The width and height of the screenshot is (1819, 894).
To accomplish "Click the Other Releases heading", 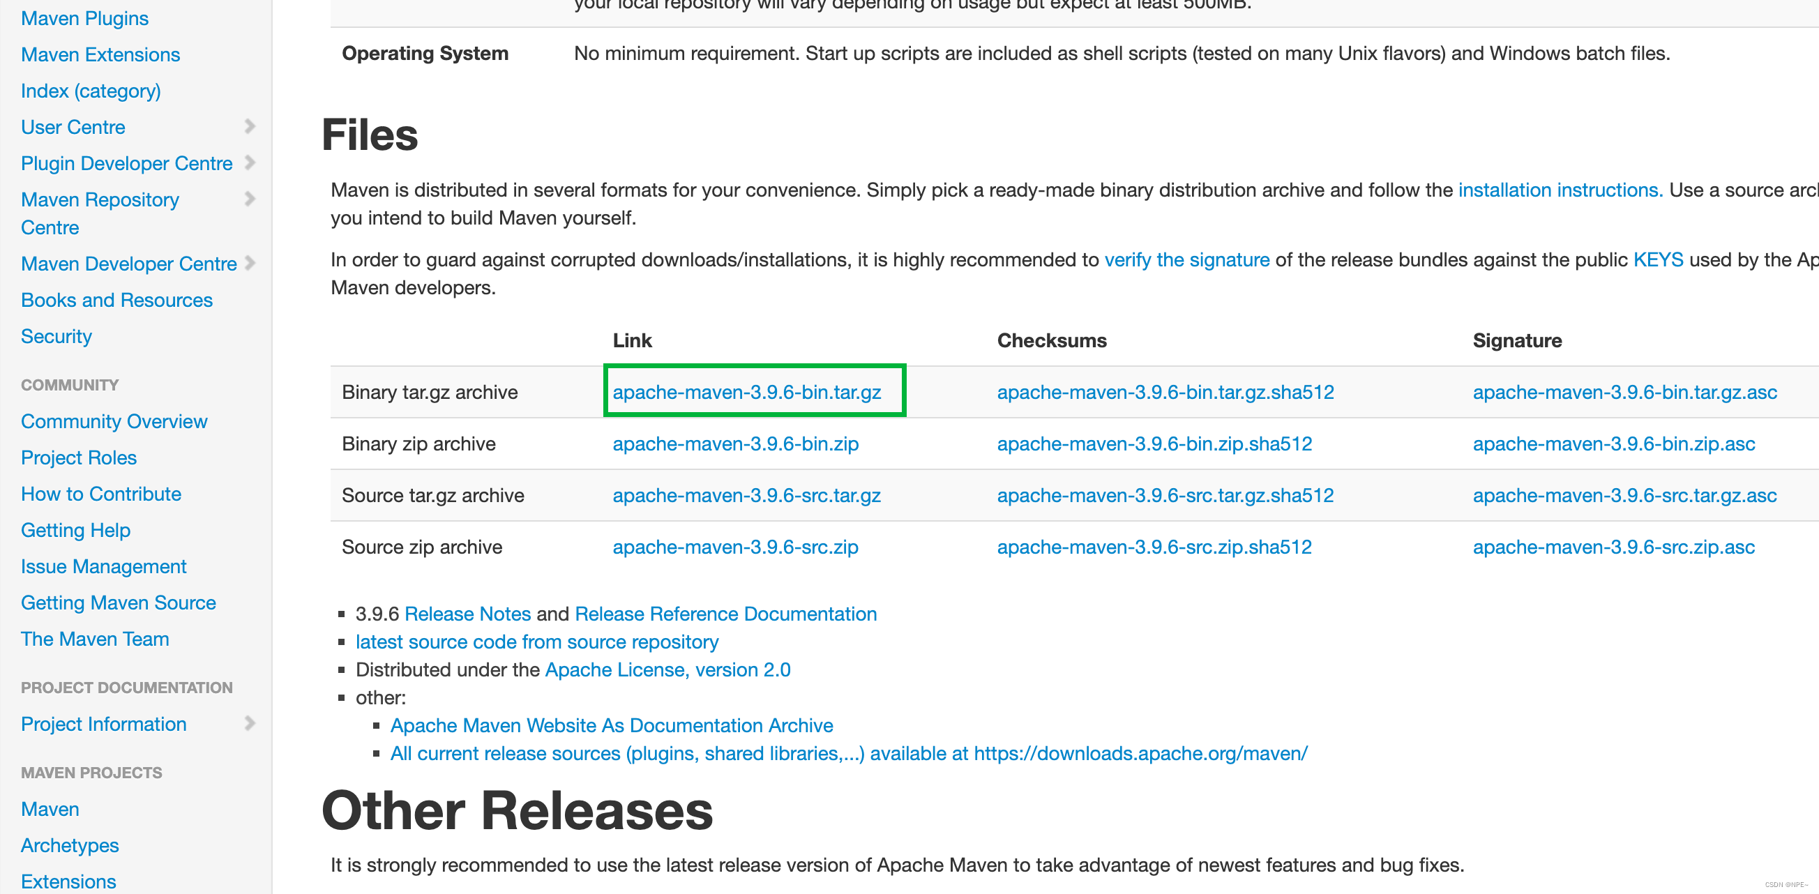I will [x=517, y=810].
